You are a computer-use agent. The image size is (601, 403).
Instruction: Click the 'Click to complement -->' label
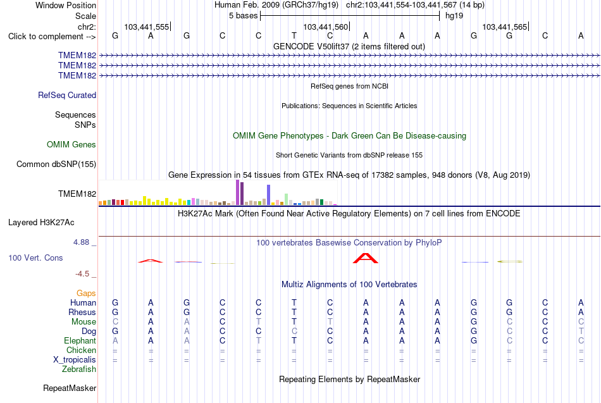[52, 37]
